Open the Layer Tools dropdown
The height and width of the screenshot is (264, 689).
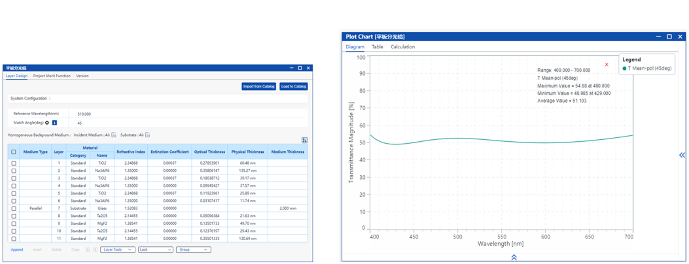tap(118, 250)
